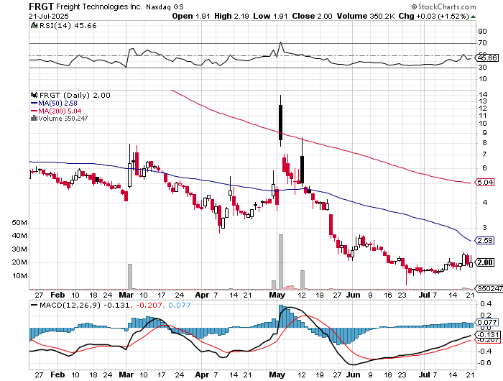
Task: Click the -0.131 MACD axis tag
Action: (488, 334)
